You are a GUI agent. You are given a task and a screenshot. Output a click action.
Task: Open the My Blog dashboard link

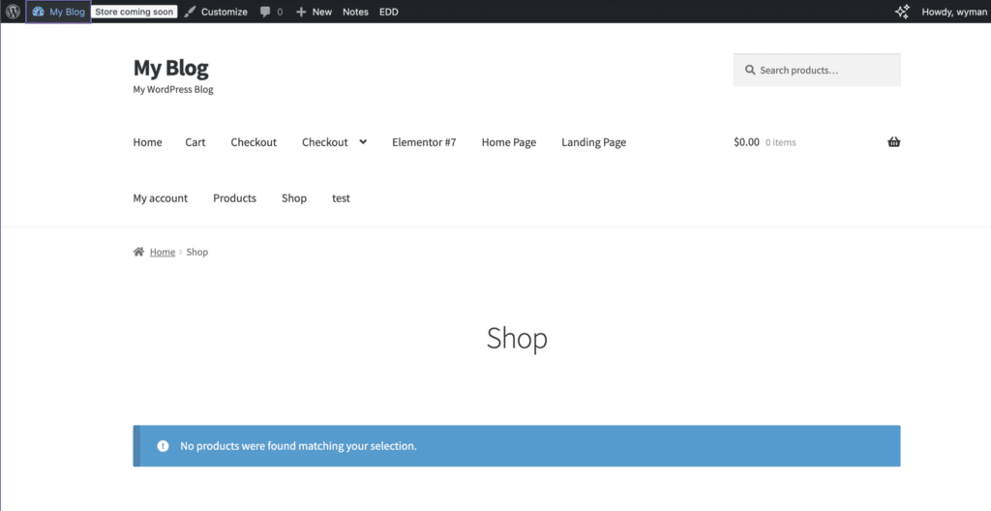59,12
